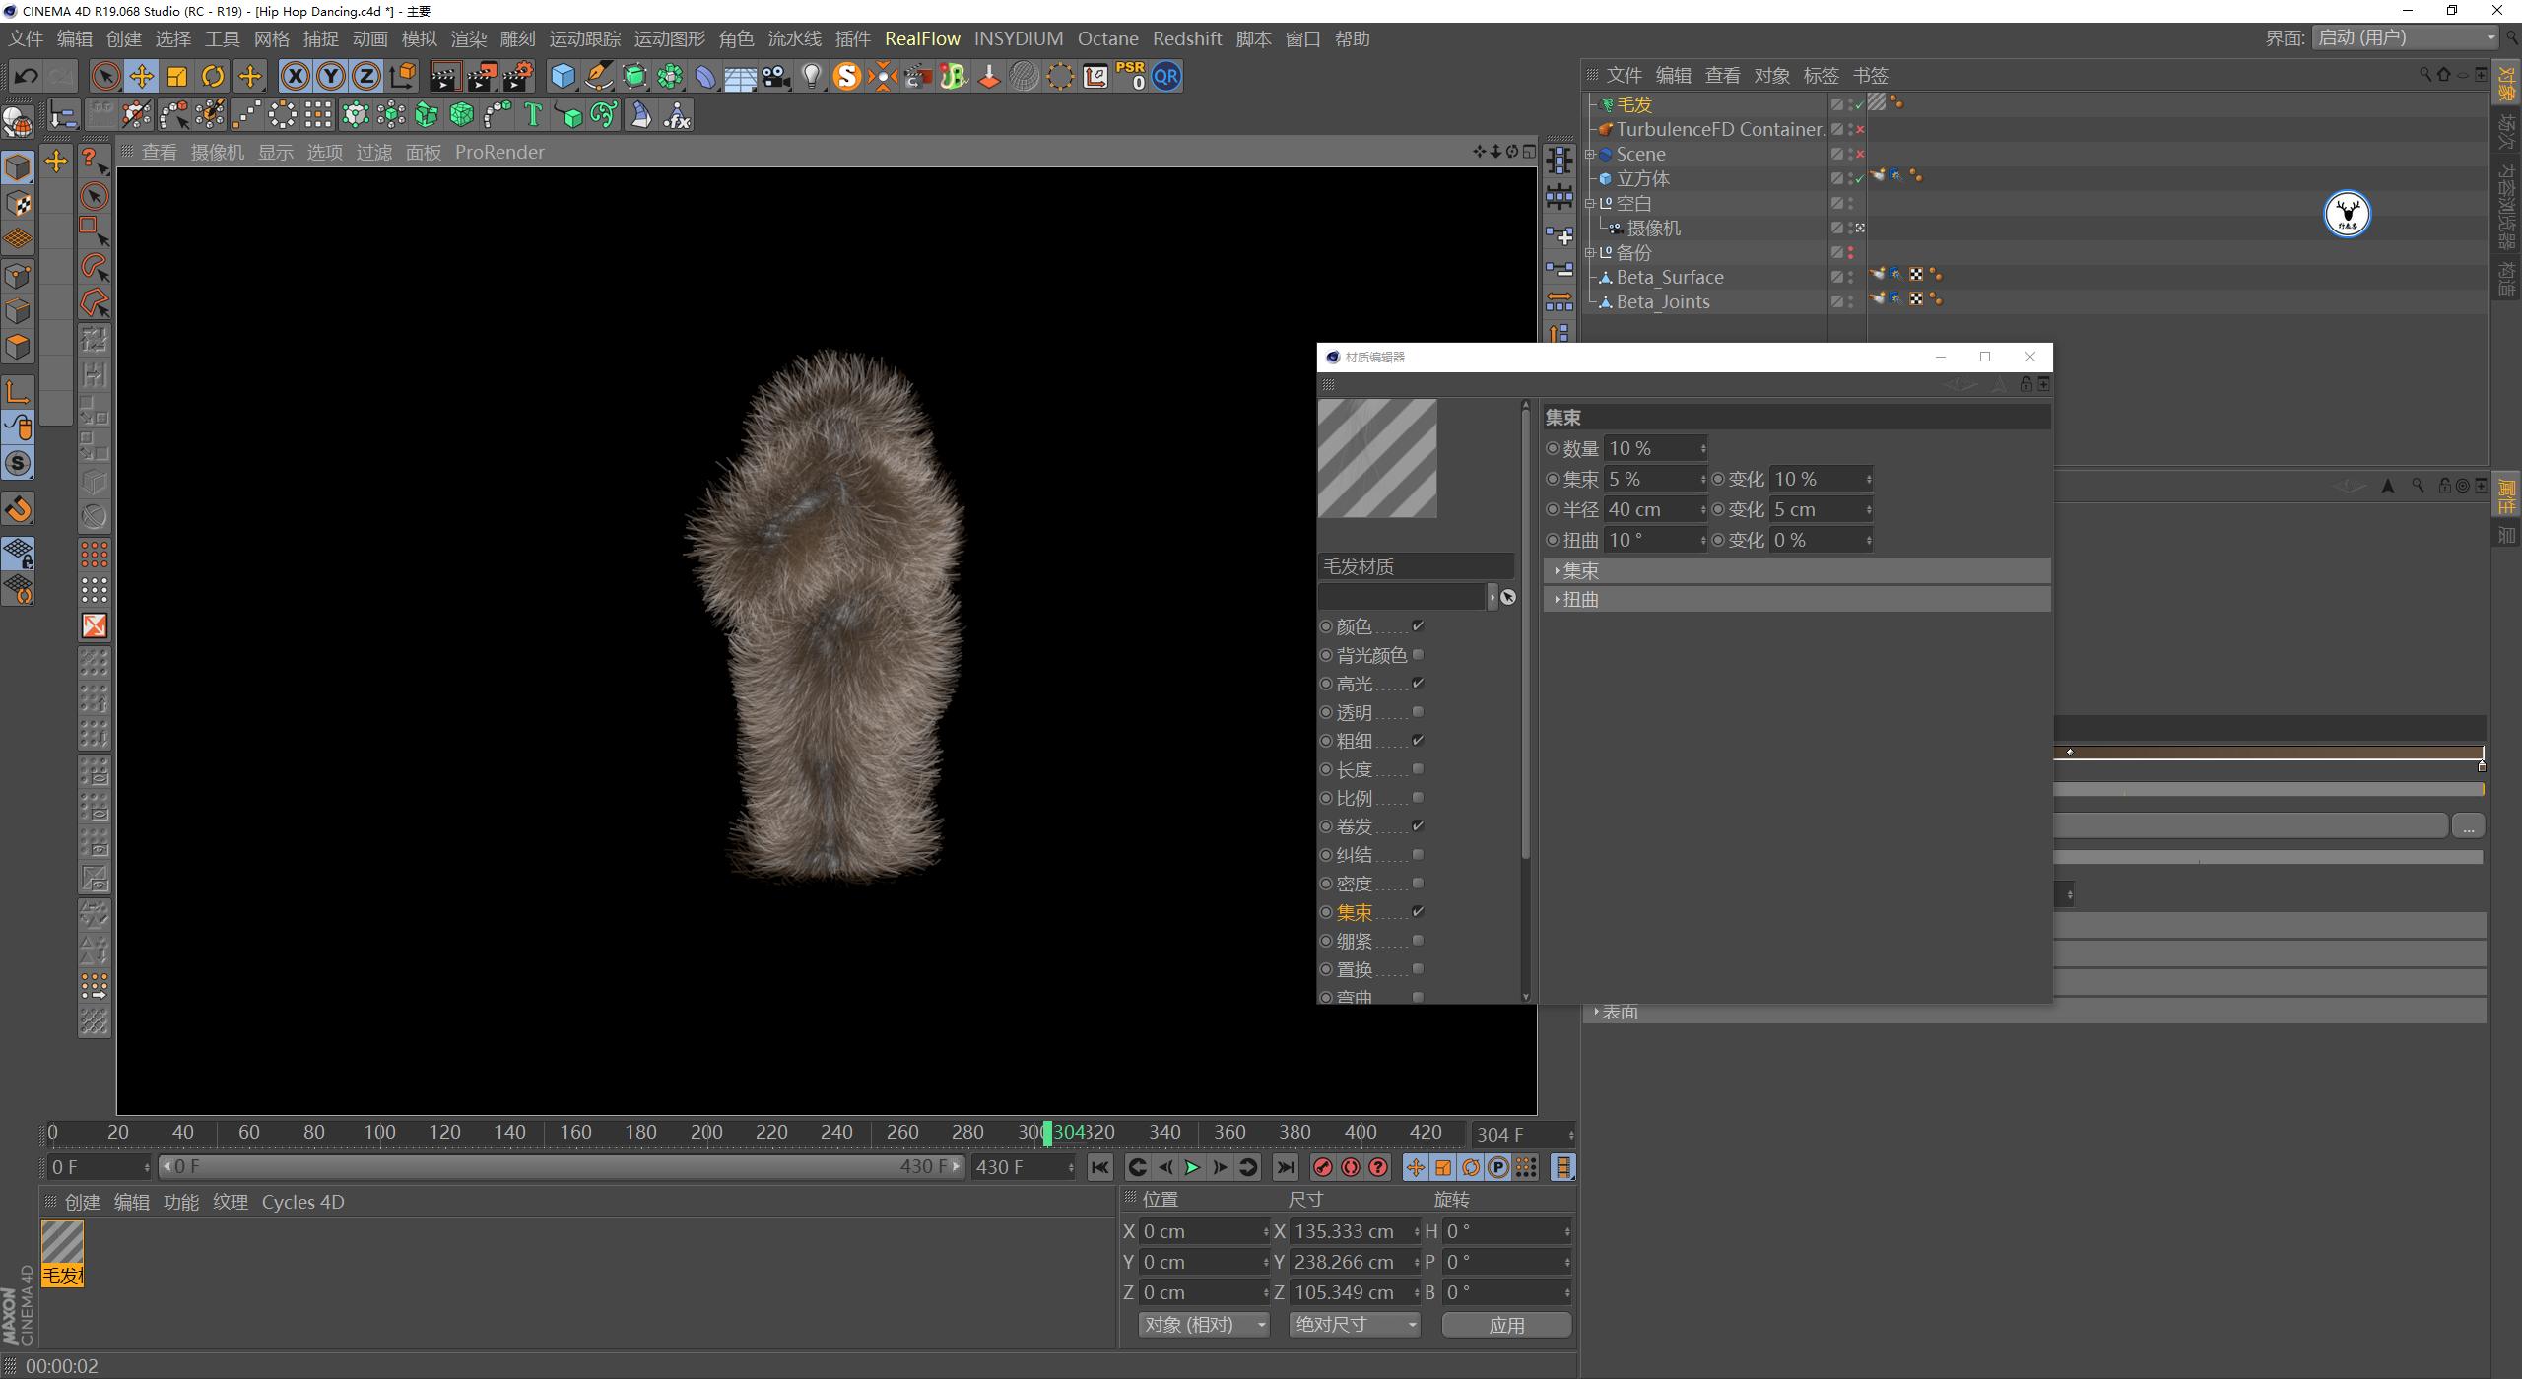The image size is (2522, 1379).
Task: Click the Undo icon
Action: pos(26,76)
